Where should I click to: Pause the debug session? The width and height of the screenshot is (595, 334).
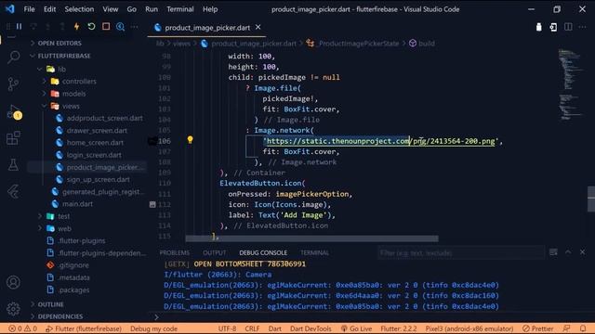[19, 27]
